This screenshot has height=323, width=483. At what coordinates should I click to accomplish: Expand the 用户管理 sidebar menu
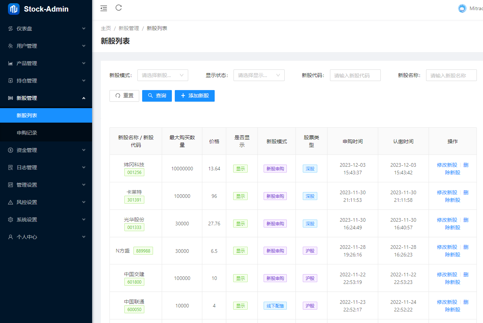click(x=46, y=46)
